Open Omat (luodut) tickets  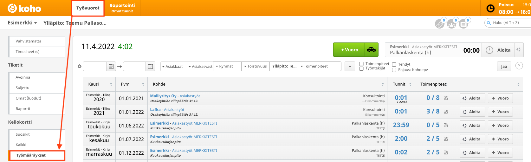point(37,98)
